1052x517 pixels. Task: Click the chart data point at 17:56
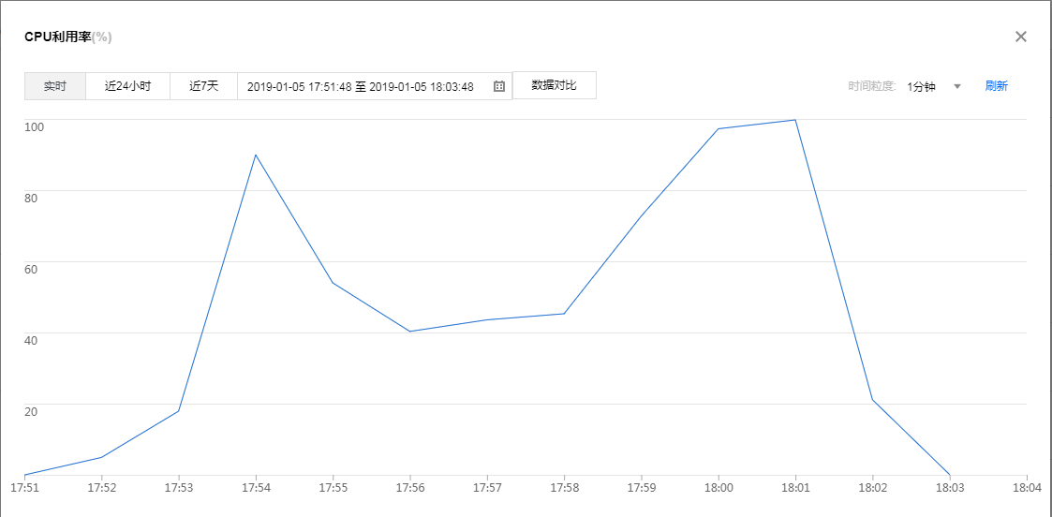410,332
